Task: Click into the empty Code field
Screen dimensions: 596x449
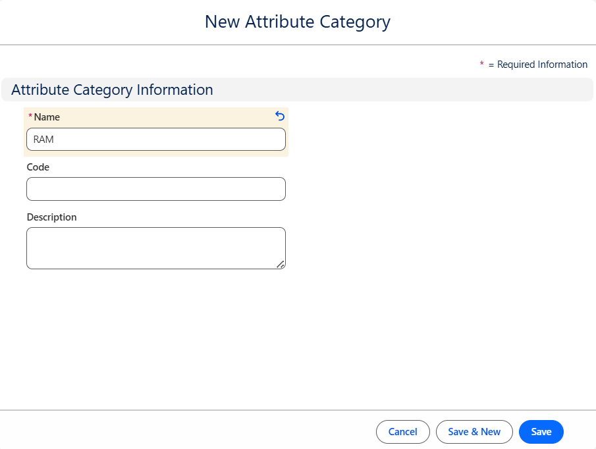Action: 156,189
